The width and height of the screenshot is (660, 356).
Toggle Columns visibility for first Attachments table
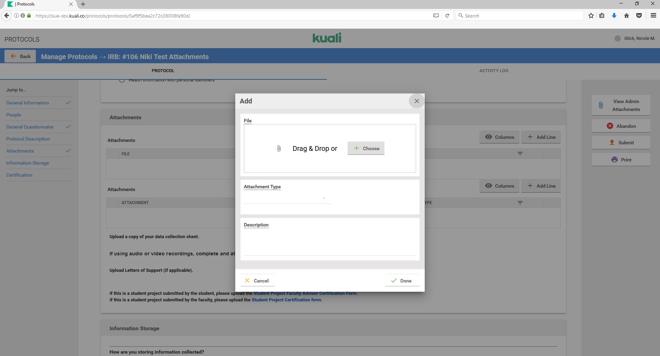pyautogui.click(x=499, y=137)
